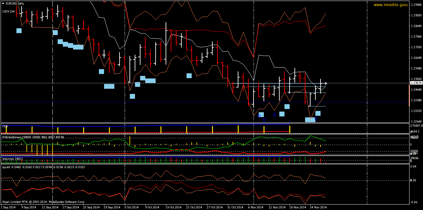The height and width of the screenshot is (210, 423).
Task: Click the EURUSD,Daily chart title
Action: pos(14,3)
